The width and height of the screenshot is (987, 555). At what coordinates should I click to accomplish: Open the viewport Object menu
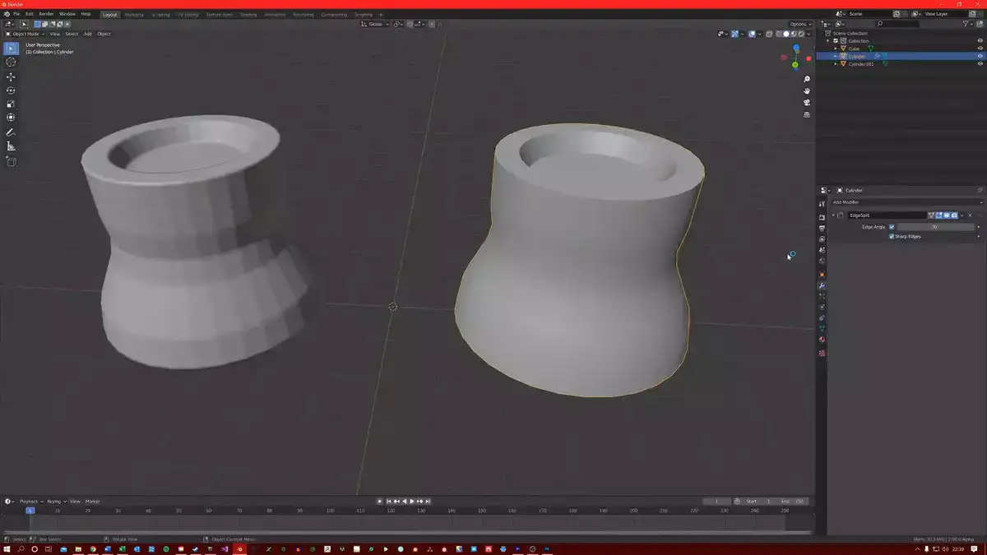(104, 34)
